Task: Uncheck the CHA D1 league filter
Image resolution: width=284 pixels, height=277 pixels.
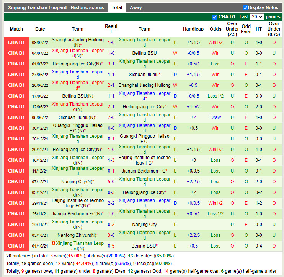Action: click(215, 17)
